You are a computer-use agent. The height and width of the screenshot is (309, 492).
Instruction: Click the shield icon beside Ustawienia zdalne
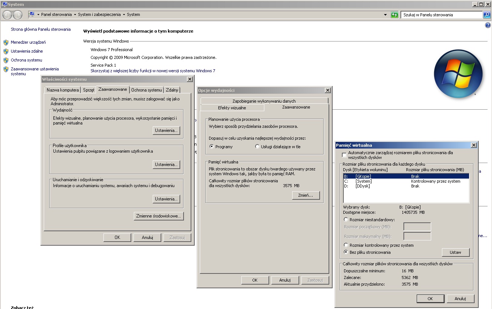6,51
